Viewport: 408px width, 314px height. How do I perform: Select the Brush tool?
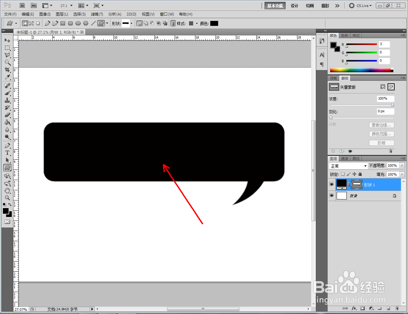point(7,93)
